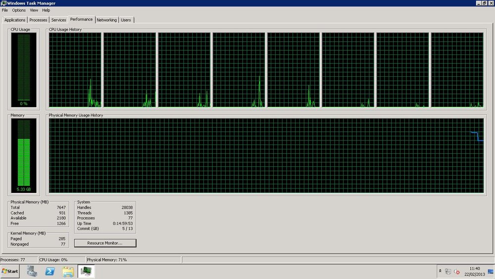Click the show desktop icon beside clock
Screen dimensions: 495x279
(491, 272)
